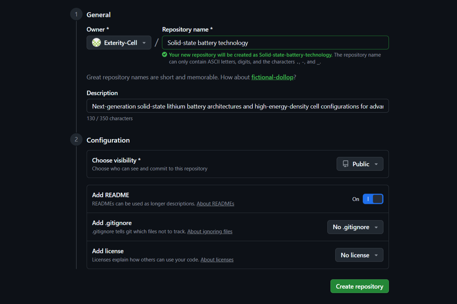The image size is (457, 304).
Task: Click the repository icon in Public button
Action: tap(346, 164)
